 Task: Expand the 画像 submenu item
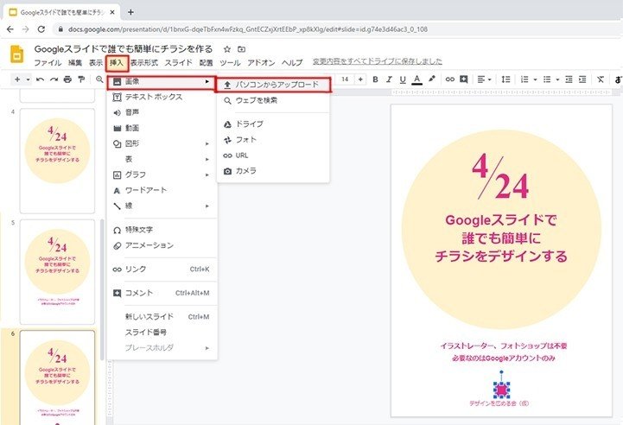162,82
